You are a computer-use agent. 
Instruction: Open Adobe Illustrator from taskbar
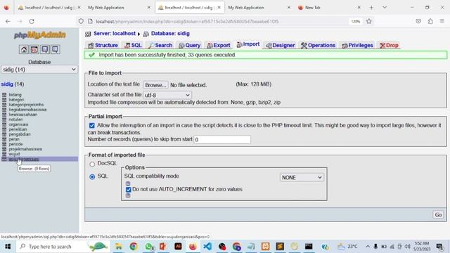pos(178,247)
